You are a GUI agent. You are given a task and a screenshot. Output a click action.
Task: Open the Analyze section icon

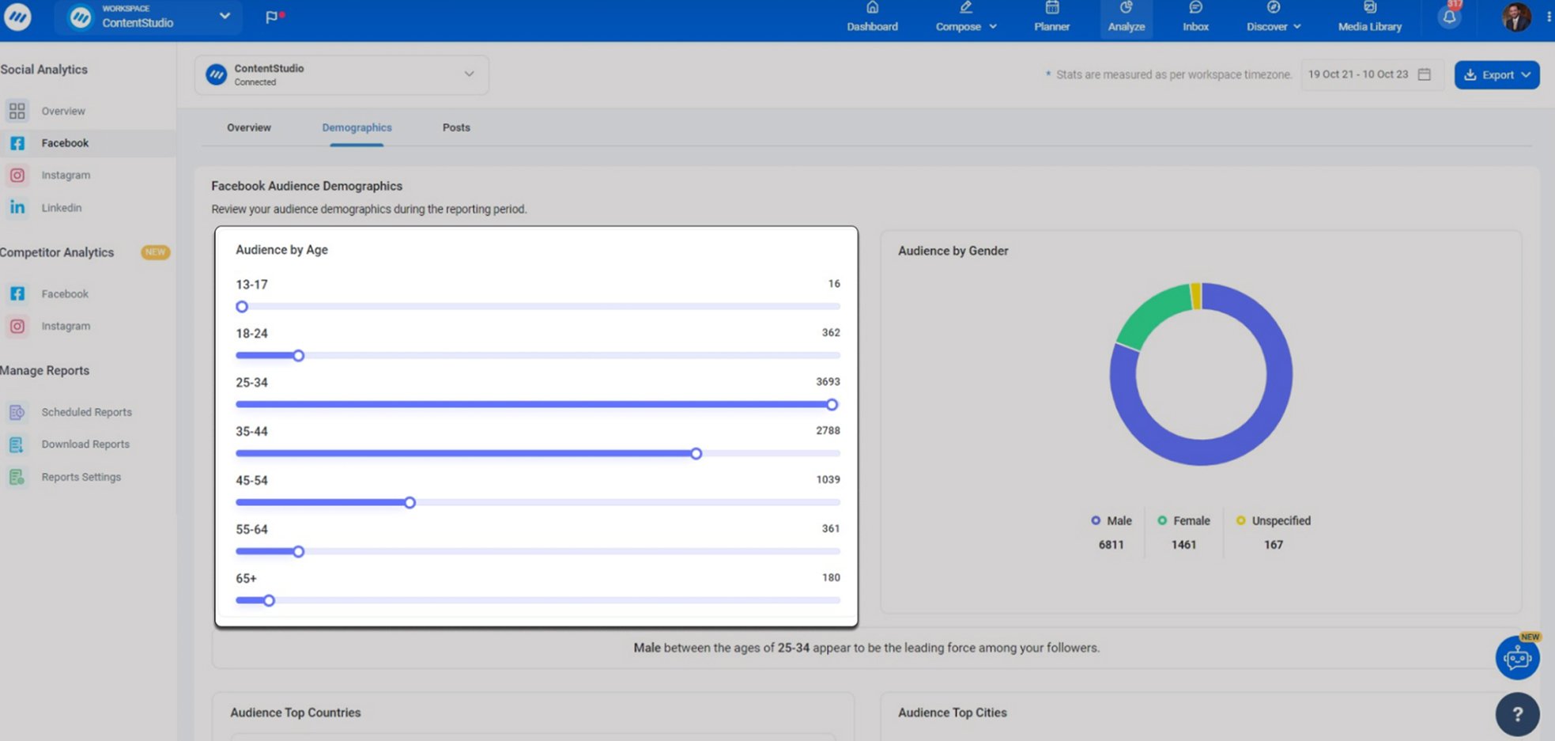(1126, 16)
